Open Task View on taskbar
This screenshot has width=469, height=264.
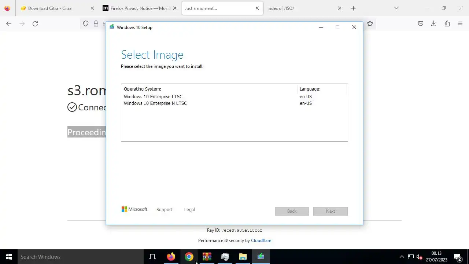tap(152, 257)
